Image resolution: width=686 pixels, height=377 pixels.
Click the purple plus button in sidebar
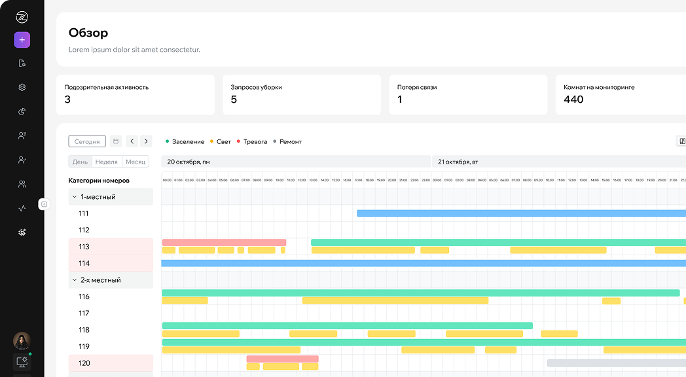point(22,40)
